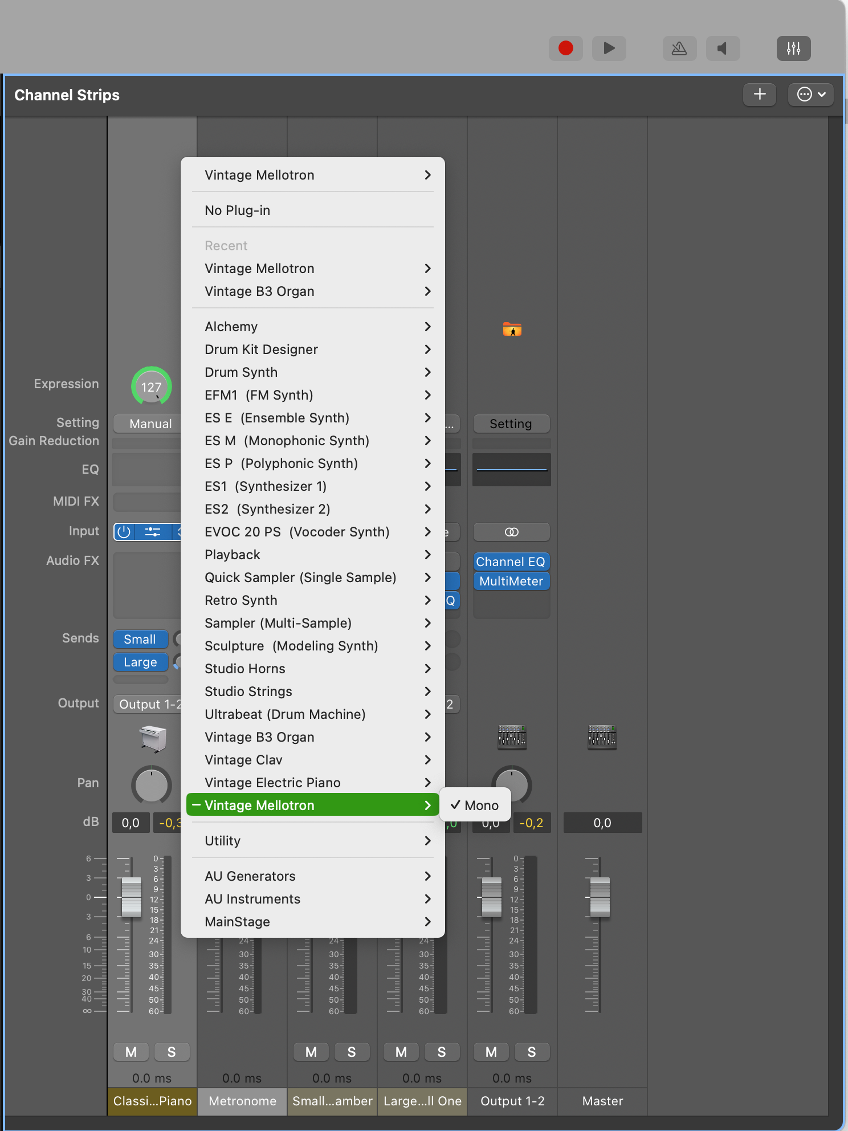Solo the Small Chamber channel strip
848x1131 pixels.
[352, 1052]
